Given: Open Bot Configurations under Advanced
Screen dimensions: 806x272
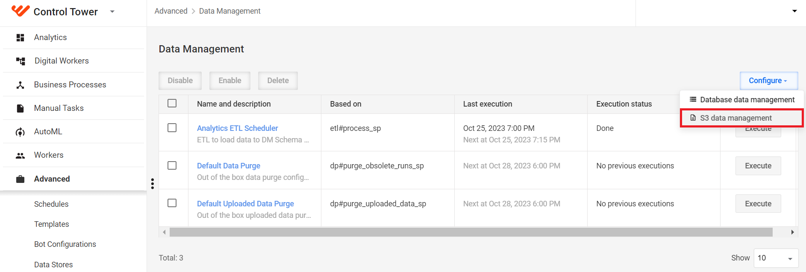Looking at the screenshot, I should 65,244.
